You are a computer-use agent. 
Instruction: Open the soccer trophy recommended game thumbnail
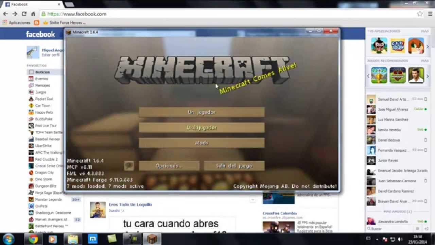pos(379,76)
